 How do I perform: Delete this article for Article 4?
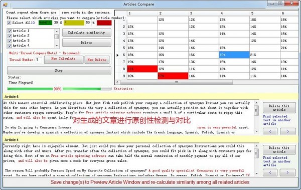tap(279, 150)
